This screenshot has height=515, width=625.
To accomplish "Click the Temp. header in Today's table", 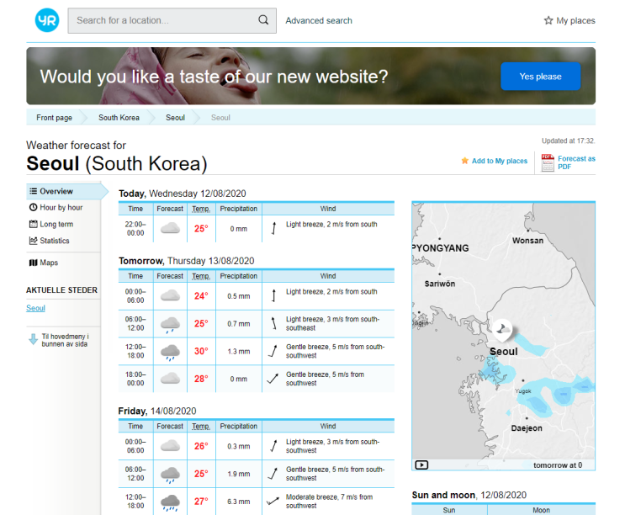I will coord(201,209).
